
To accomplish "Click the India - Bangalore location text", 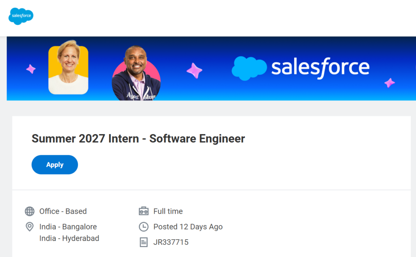I will point(68,227).
